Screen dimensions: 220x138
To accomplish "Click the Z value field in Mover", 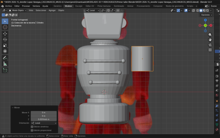I will tap(44, 119).
